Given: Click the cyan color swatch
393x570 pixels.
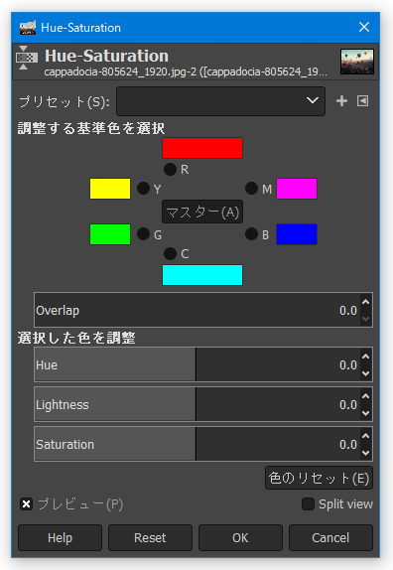Looking at the screenshot, I should click(202, 275).
